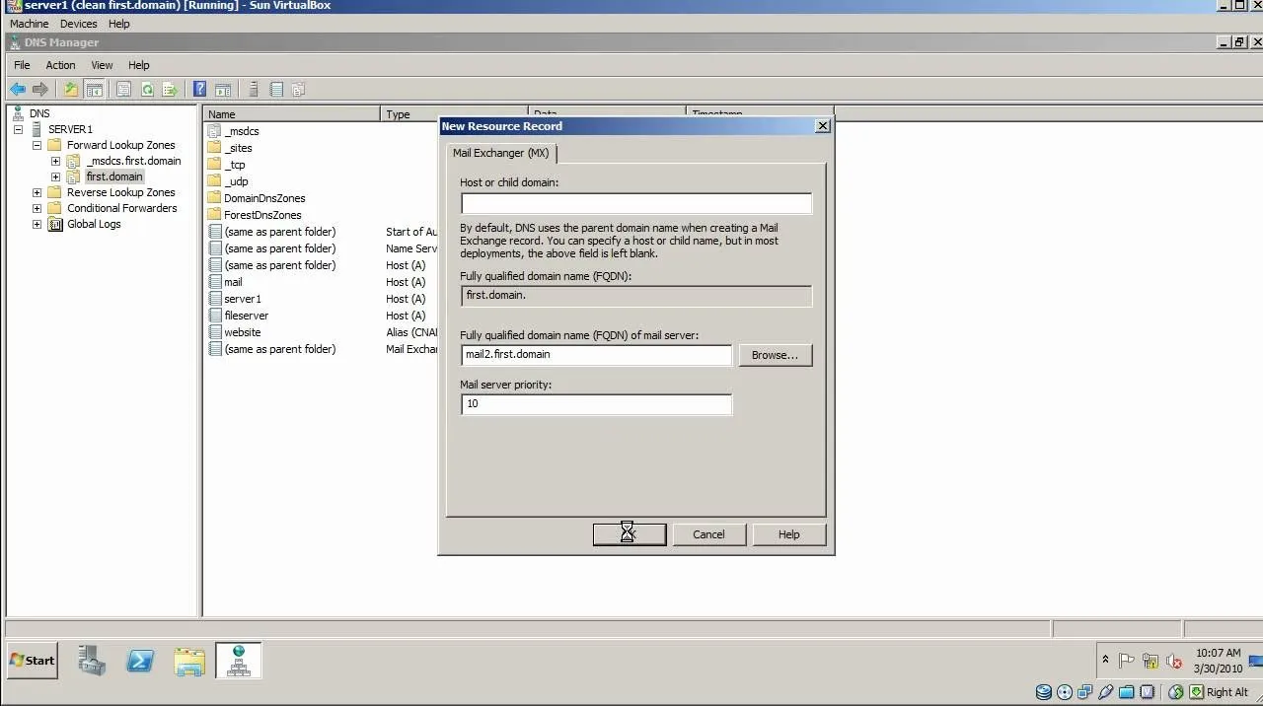Collapse the SERVER1 tree node
This screenshot has height=706, width=1263.
click(x=18, y=129)
